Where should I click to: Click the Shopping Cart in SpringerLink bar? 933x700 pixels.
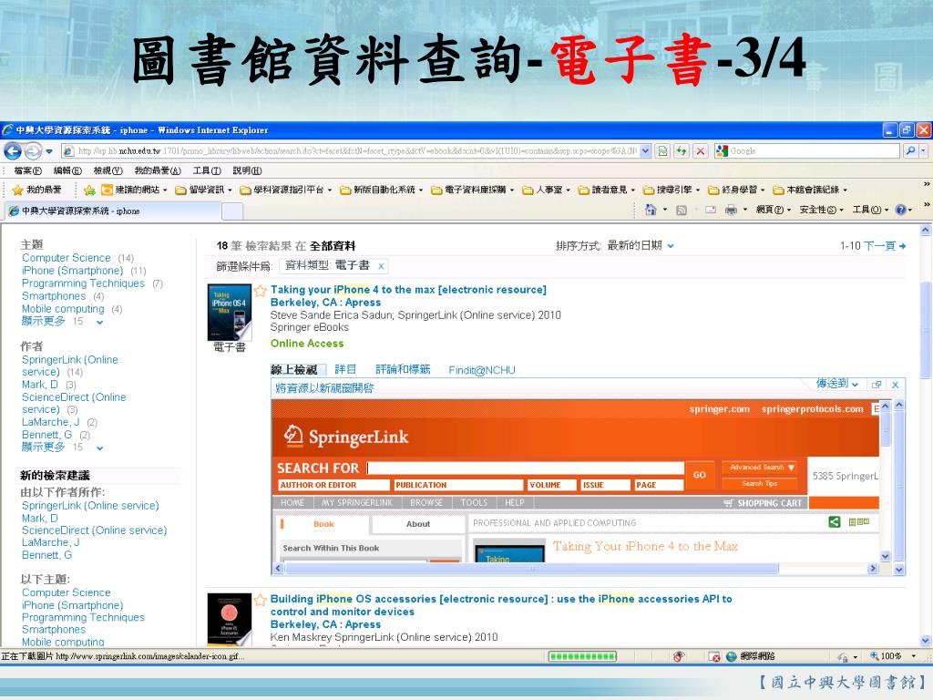[x=763, y=503]
